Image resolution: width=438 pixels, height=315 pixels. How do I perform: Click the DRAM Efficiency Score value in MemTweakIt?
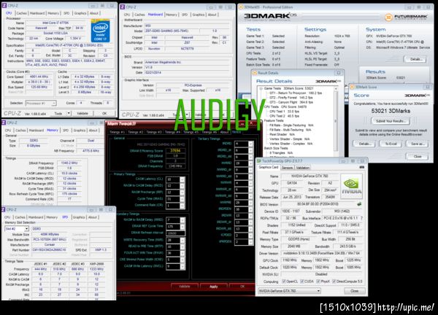coord(175,151)
